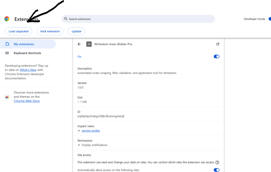Toggle Automatically allow access on sites
This screenshot has width=271, height=172.
click(216, 170)
